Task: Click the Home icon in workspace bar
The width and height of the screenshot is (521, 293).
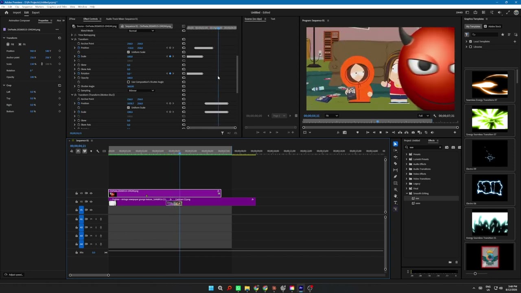Action: pos(6,13)
